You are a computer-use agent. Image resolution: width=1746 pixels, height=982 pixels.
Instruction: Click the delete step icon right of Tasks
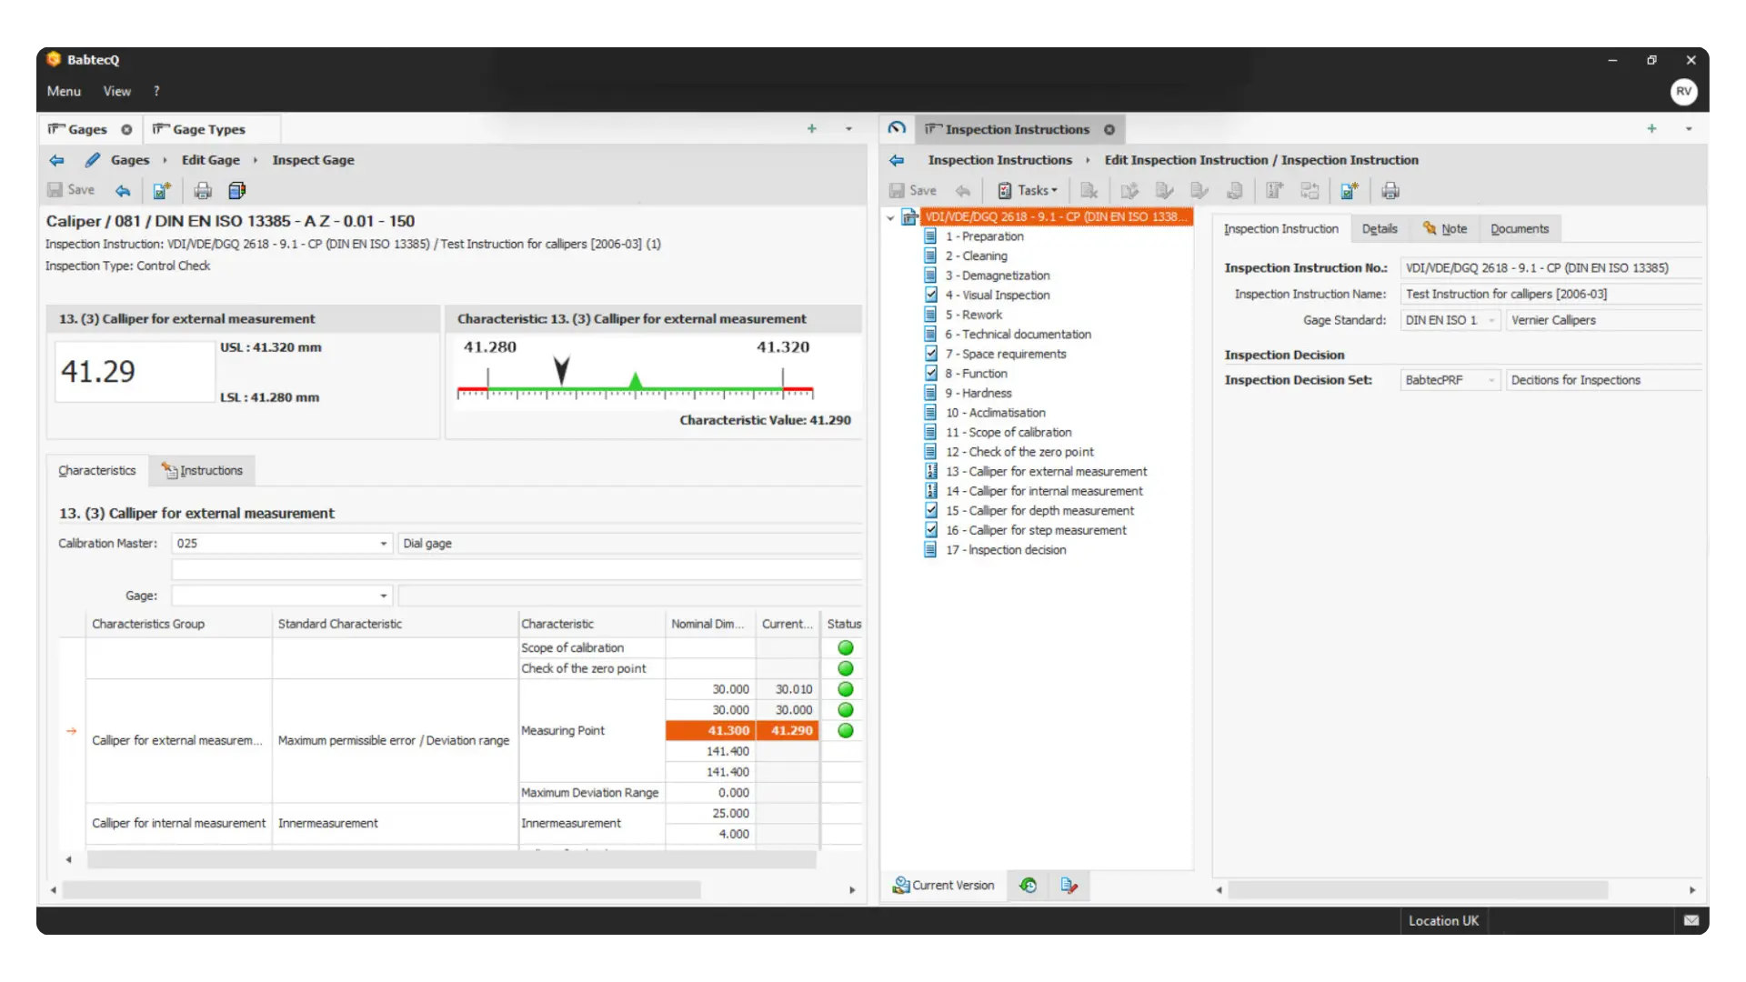1089,190
